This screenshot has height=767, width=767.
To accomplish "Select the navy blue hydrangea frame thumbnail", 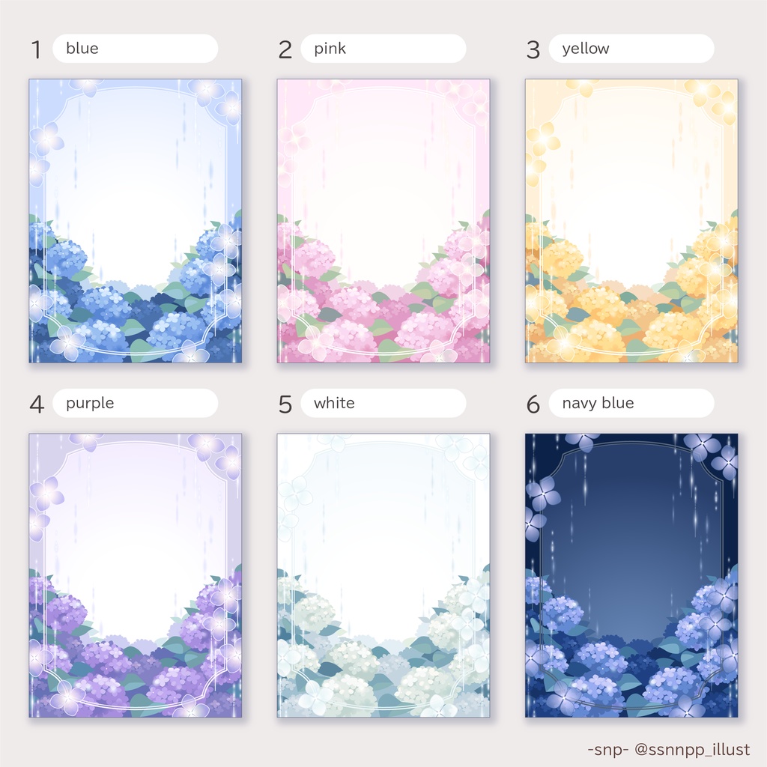I will point(631,575).
